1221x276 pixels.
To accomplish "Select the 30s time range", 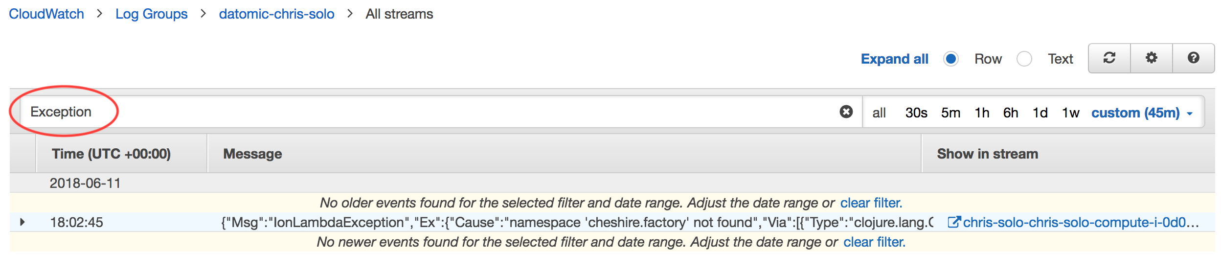I will coord(916,113).
